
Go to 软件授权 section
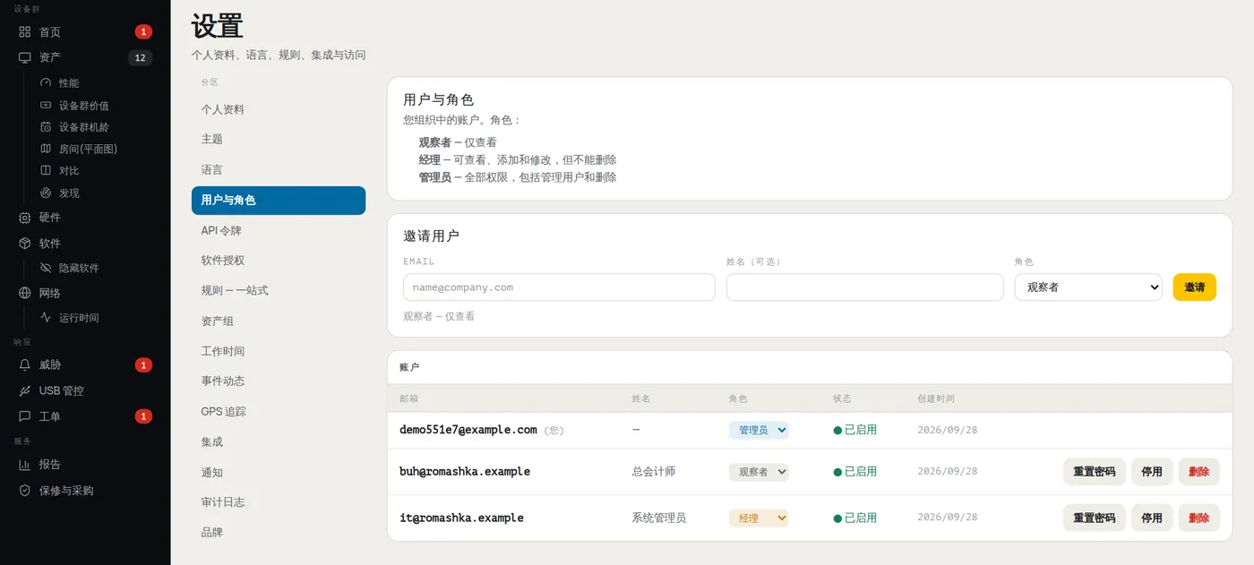279,261
